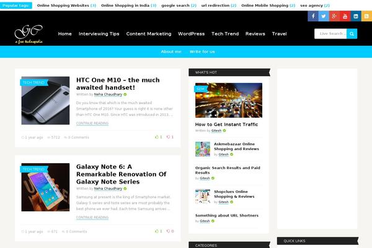This screenshot has width=372, height=248.
Task: Click Tech Trend label on HTC post image
Action: point(34,82)
